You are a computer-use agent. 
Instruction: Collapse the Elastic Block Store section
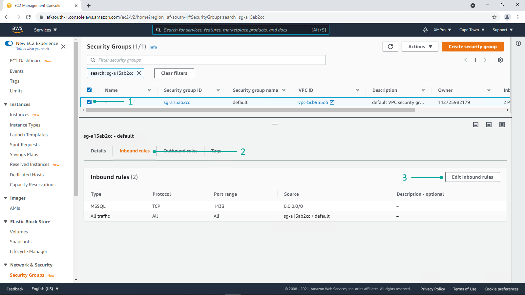6,222
